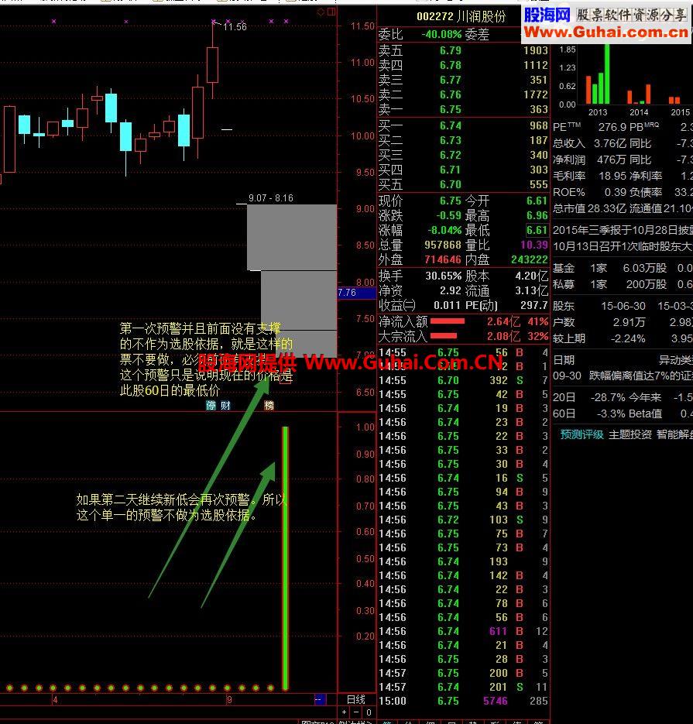Image resolution: width=693 pixels, height=724 pixels.
Task: Click the 卖一 row volume 363
Action: [x=539, y=109]
